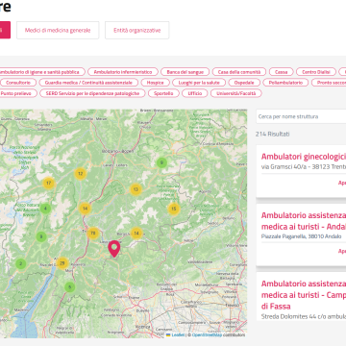Image resolution: width=346 pixels, height=346 pixels.
Task: Click the 214 Risultati count text
Action: click(x=272, y=134)
